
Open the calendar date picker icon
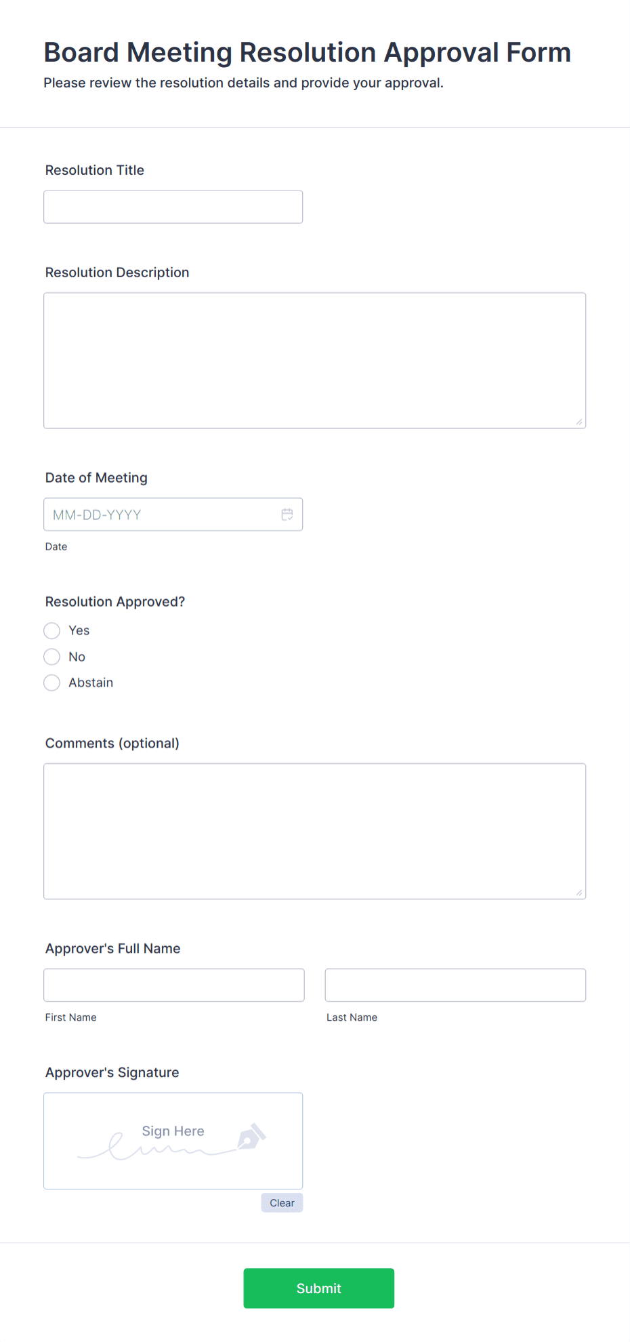point(287,514)
